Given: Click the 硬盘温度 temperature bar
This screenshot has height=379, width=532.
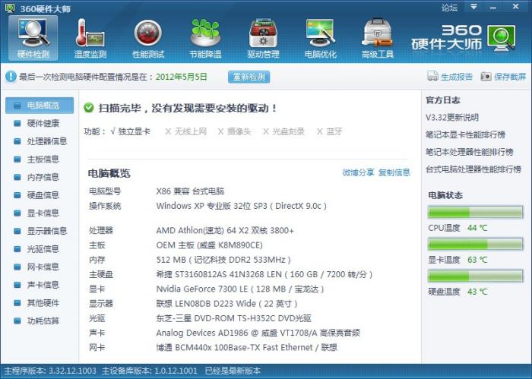Looking at the screenshot, I should [x=475, y=276].
